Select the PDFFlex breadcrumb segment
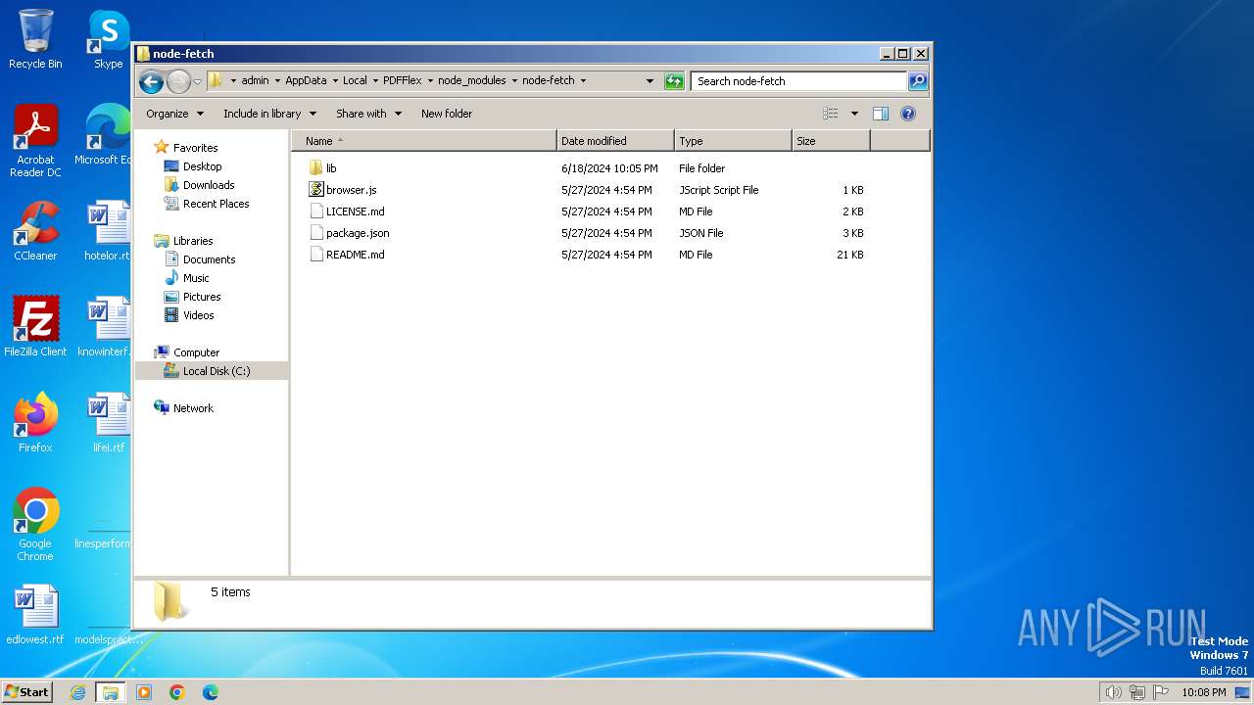This screenshot has width=1254, height=705. pos(403,81)
